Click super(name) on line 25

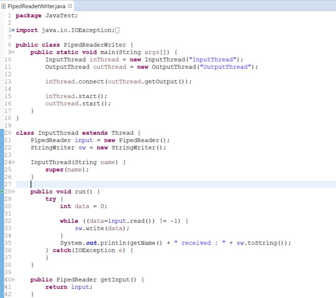point(67,170)
